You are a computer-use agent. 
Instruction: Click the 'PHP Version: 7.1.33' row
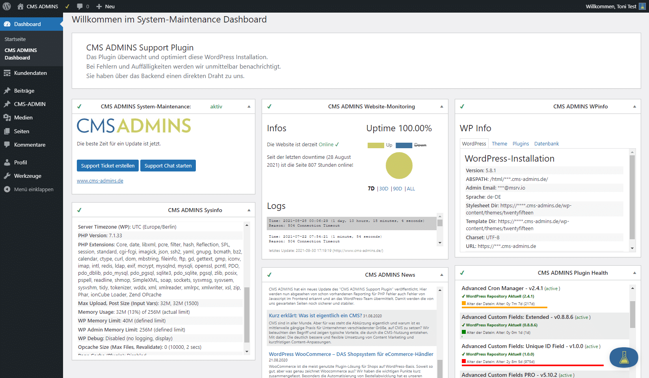click(160, 235)
